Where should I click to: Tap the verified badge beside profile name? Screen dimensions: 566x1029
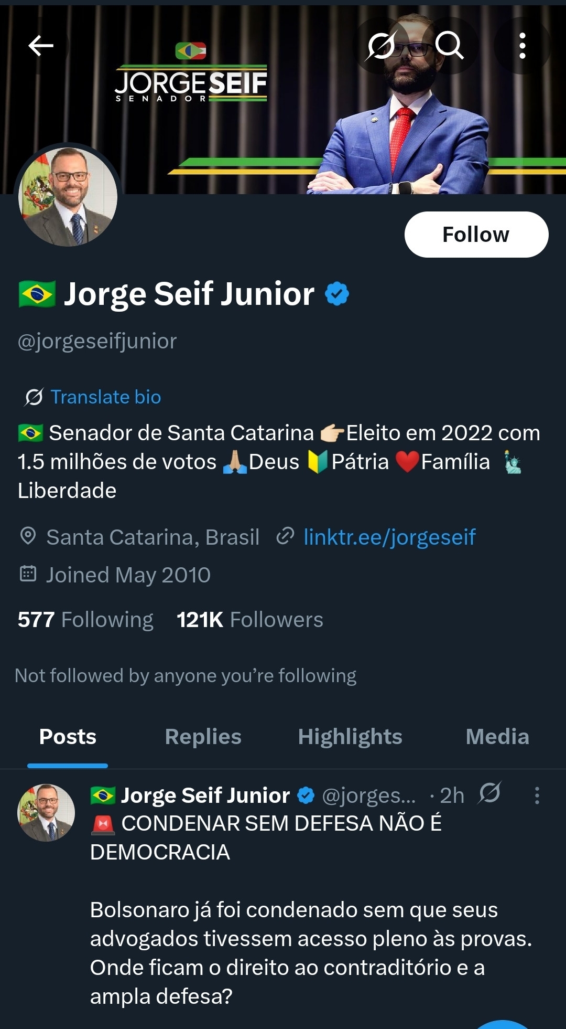tap(337, 294)
